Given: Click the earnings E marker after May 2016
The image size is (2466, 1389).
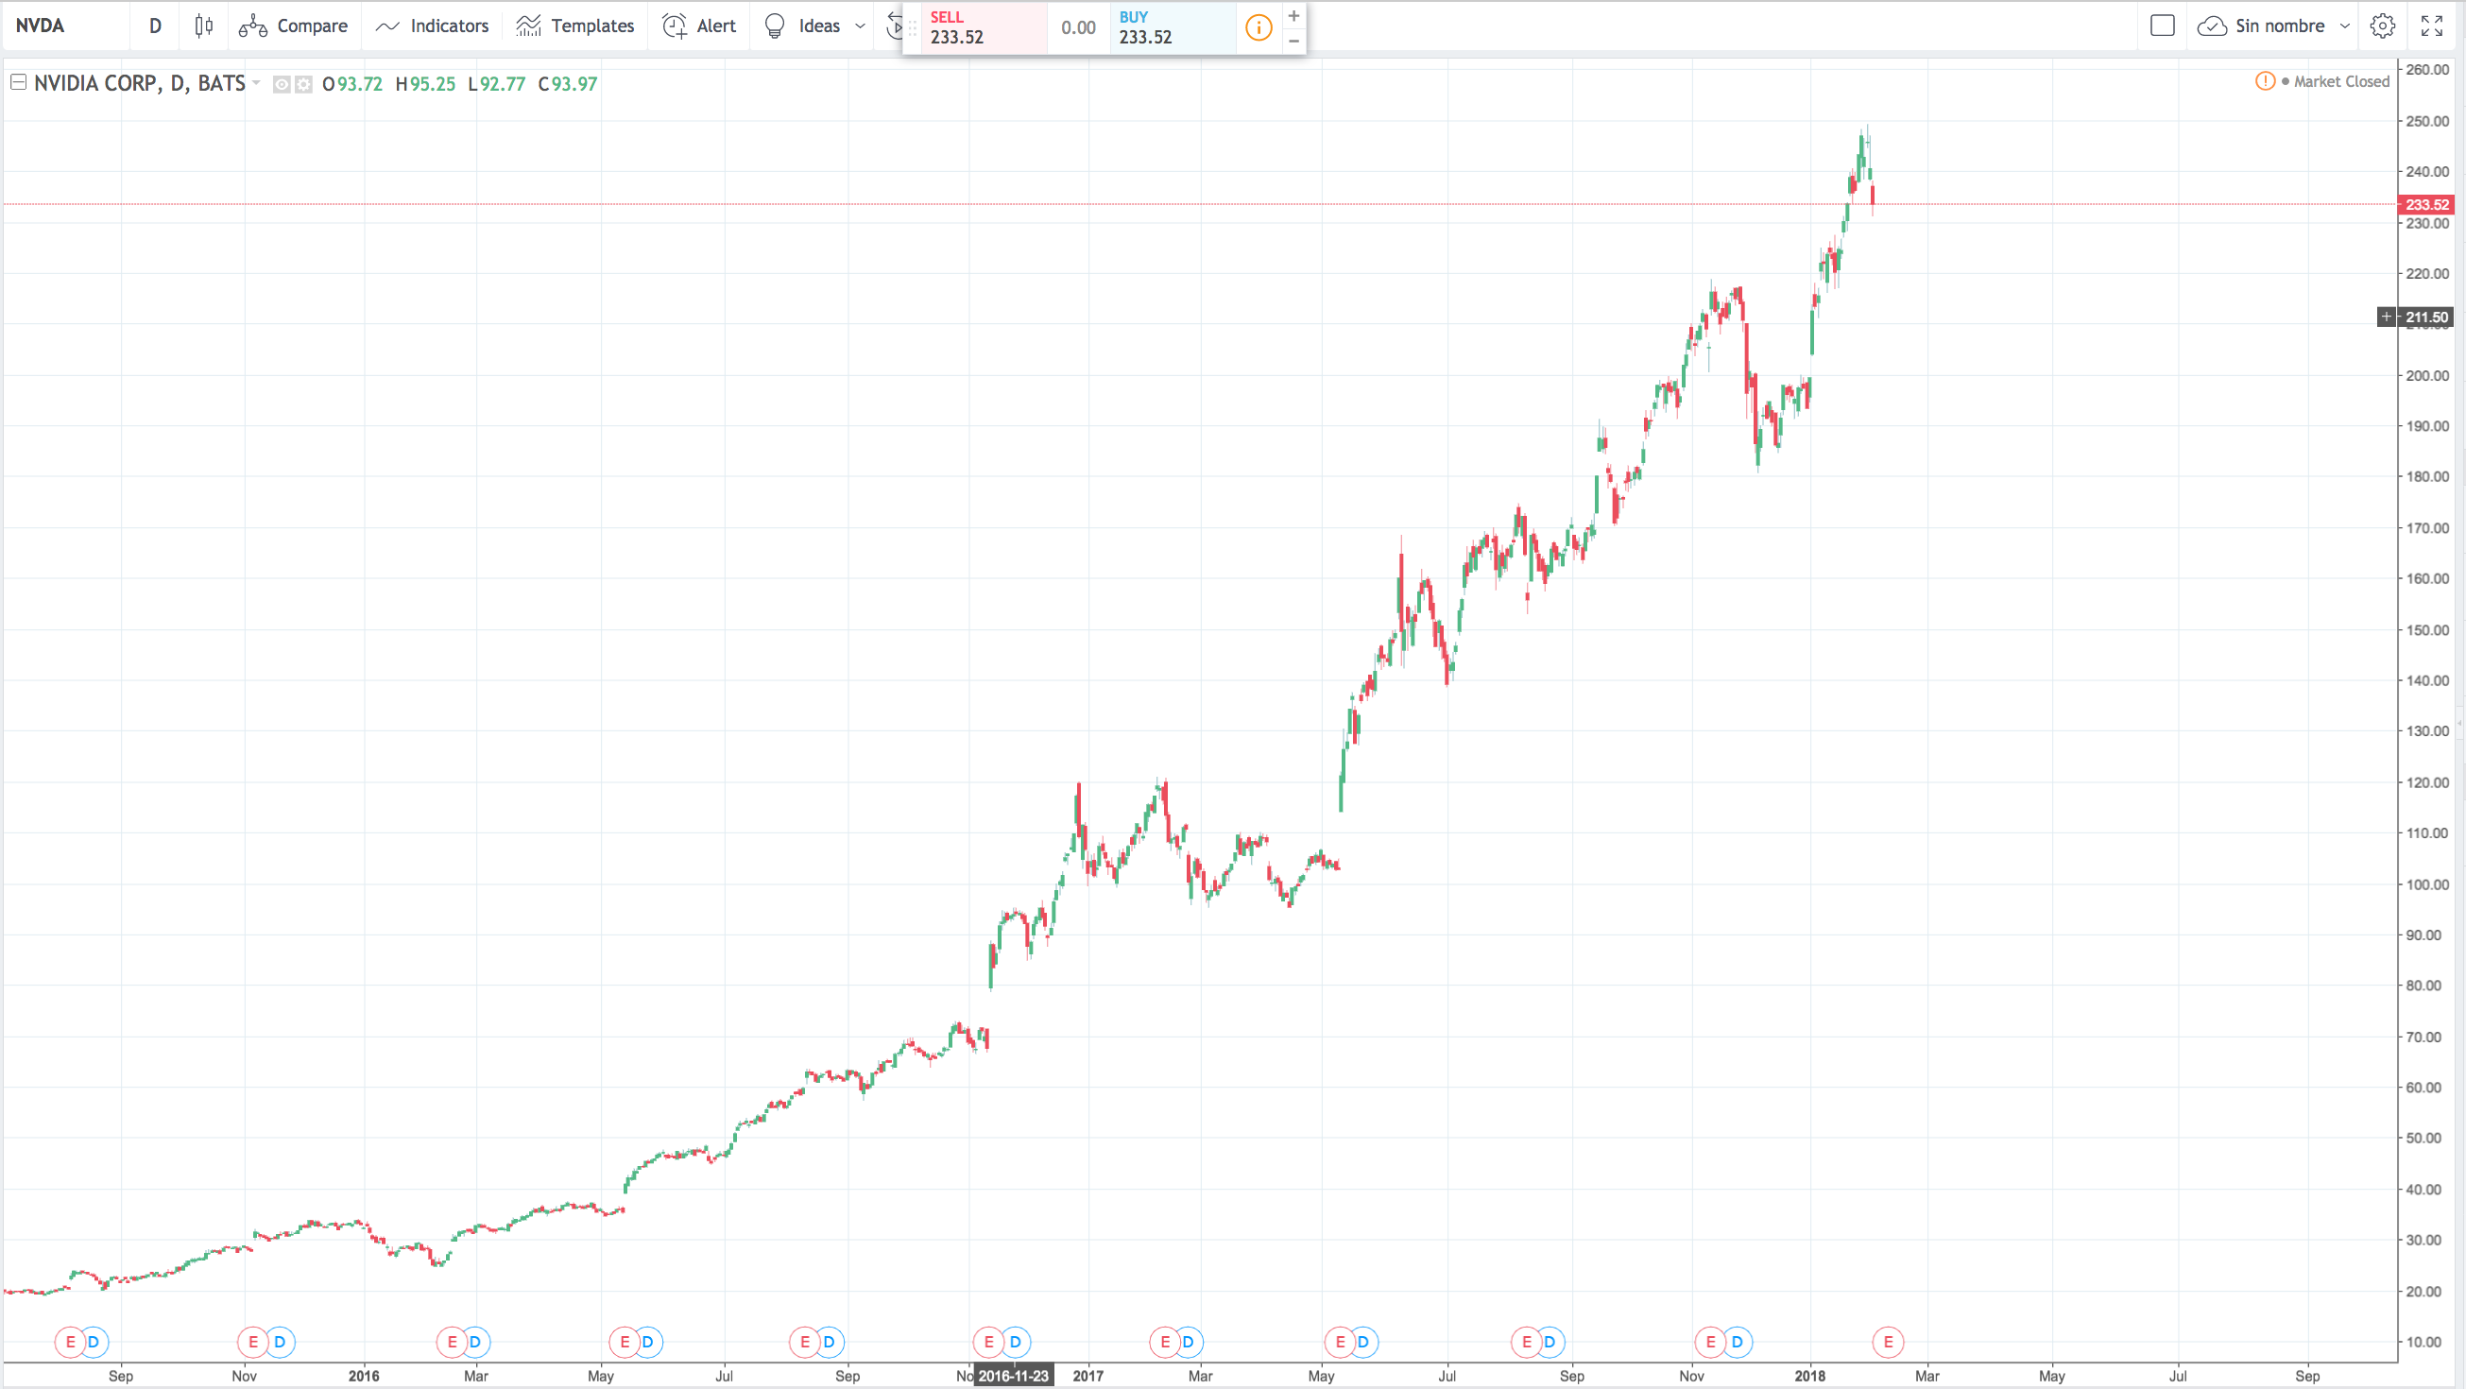Looking at the screenshot, I should 625,1342.
